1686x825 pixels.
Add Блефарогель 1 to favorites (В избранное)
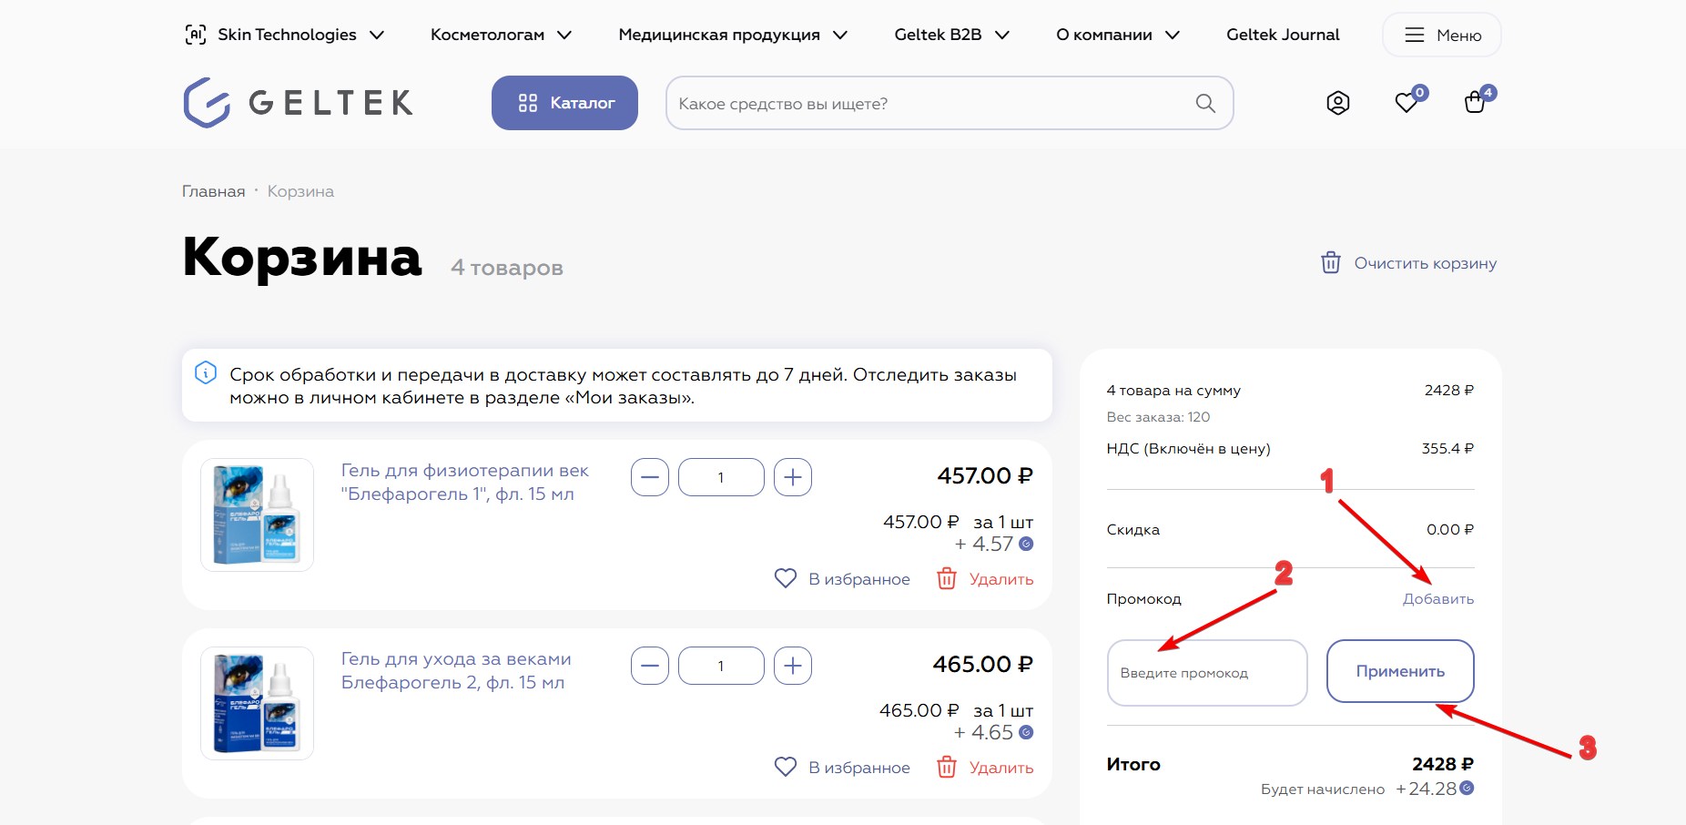pos(842,579)
